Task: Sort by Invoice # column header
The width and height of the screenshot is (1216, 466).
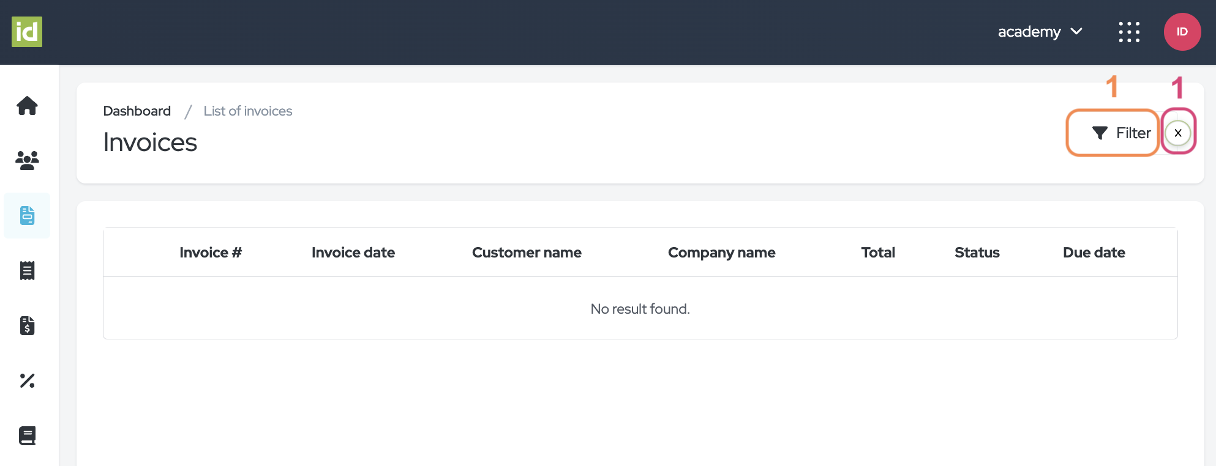Action: (211, 253)
